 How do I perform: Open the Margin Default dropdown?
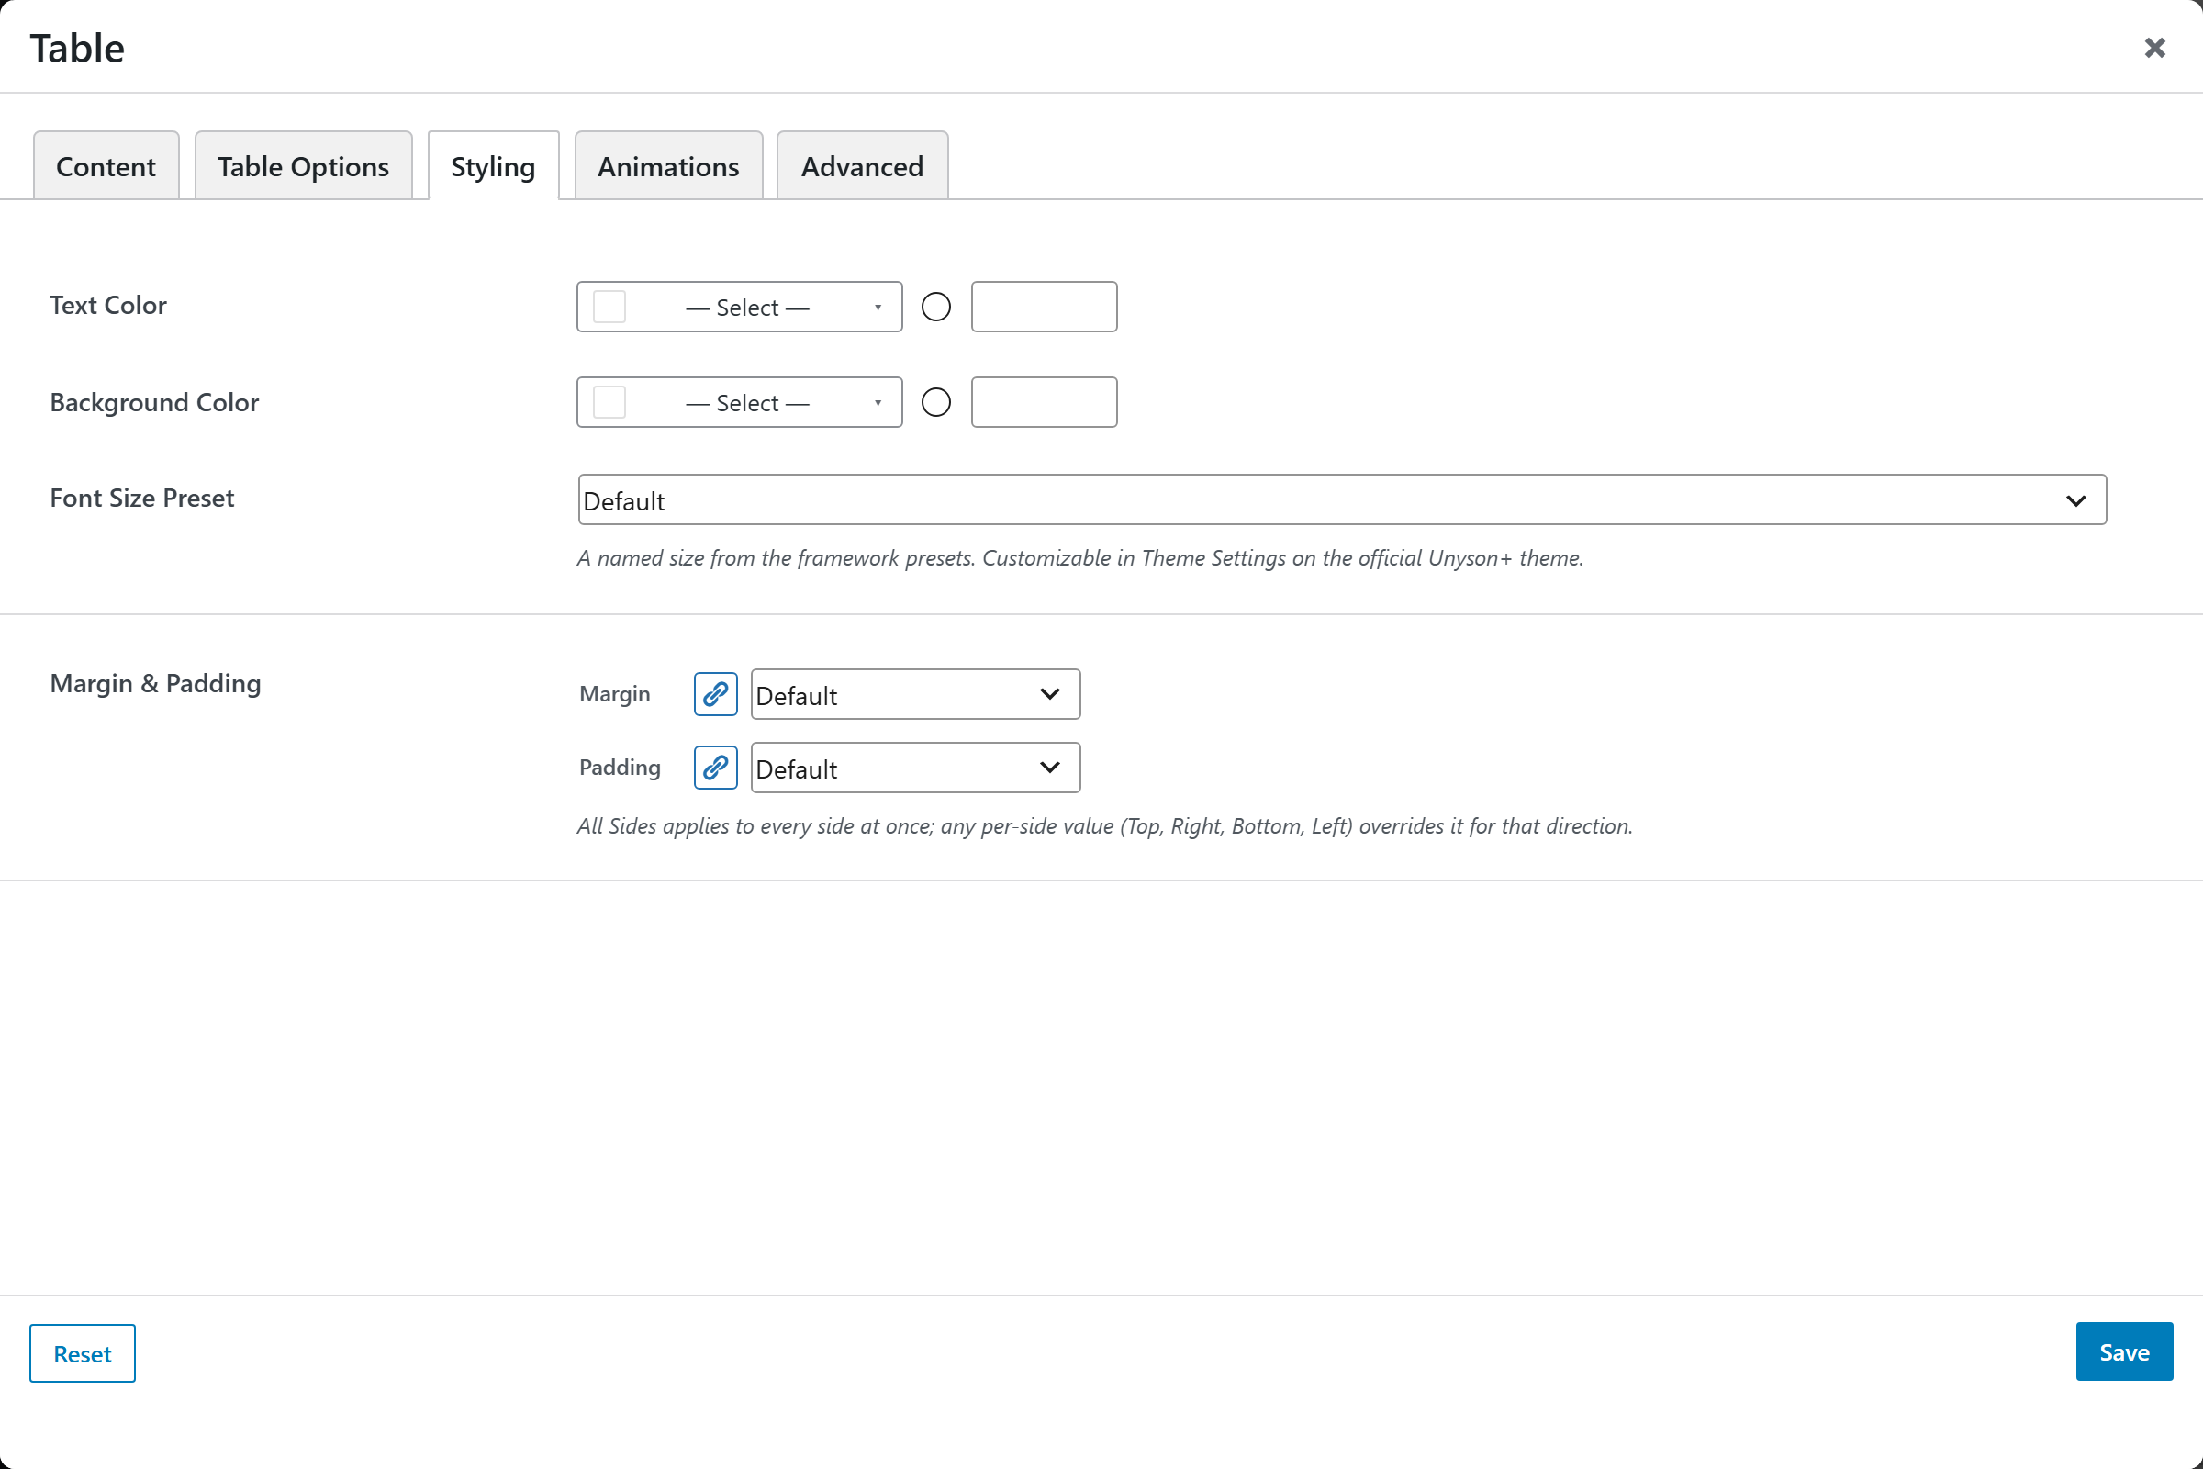click(x=915, y=694)
